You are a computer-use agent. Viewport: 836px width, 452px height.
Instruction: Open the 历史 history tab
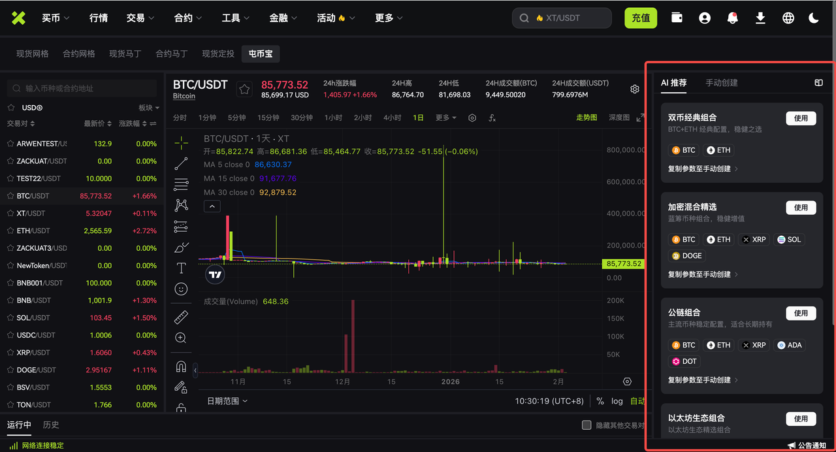tap(51, 425)
